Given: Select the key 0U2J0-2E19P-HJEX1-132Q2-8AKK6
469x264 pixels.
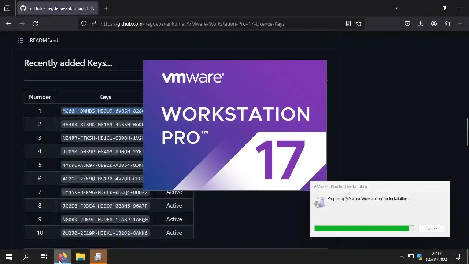Looking at the screenshot, I should (x=105, y=233).
